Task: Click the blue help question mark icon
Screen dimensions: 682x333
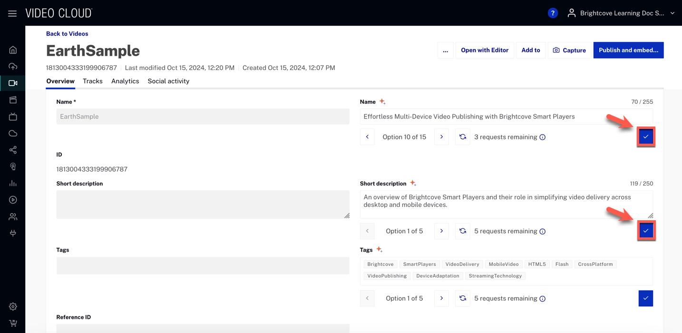Action: point(552,13)
